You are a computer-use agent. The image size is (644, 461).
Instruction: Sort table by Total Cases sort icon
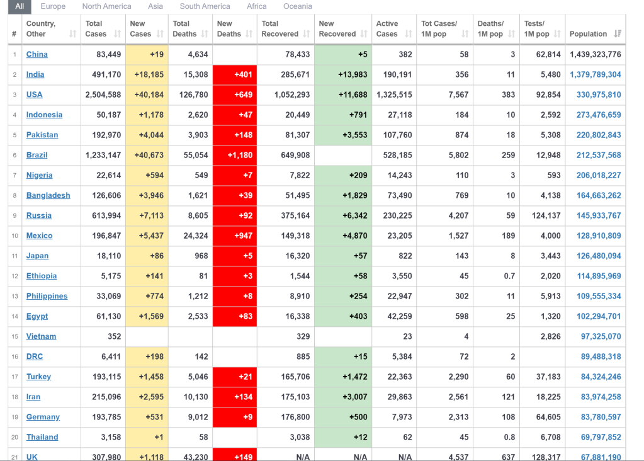pyautogui.click(x=118, y=34)
